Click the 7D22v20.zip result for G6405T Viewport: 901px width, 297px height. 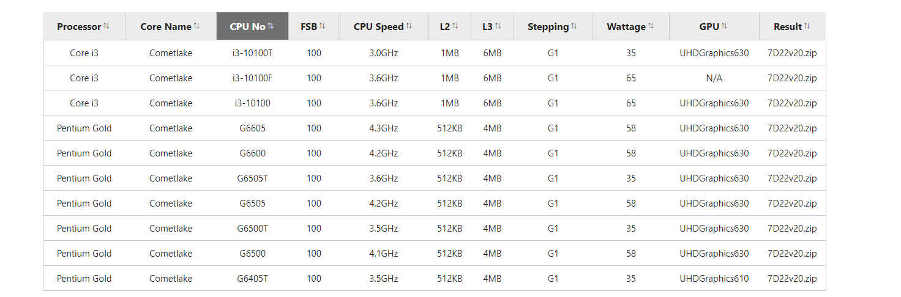[x=792, y=279]
